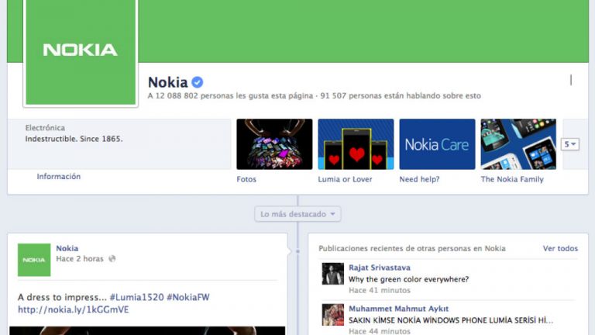Open the Fotos tile thumbnail
595x335 pixels.
(274, 144)
